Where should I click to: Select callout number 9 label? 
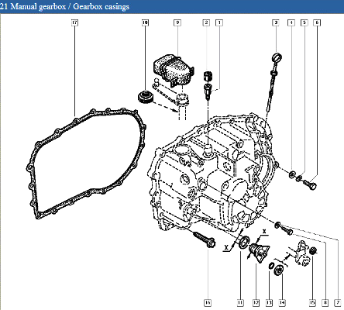coord(177,22)
